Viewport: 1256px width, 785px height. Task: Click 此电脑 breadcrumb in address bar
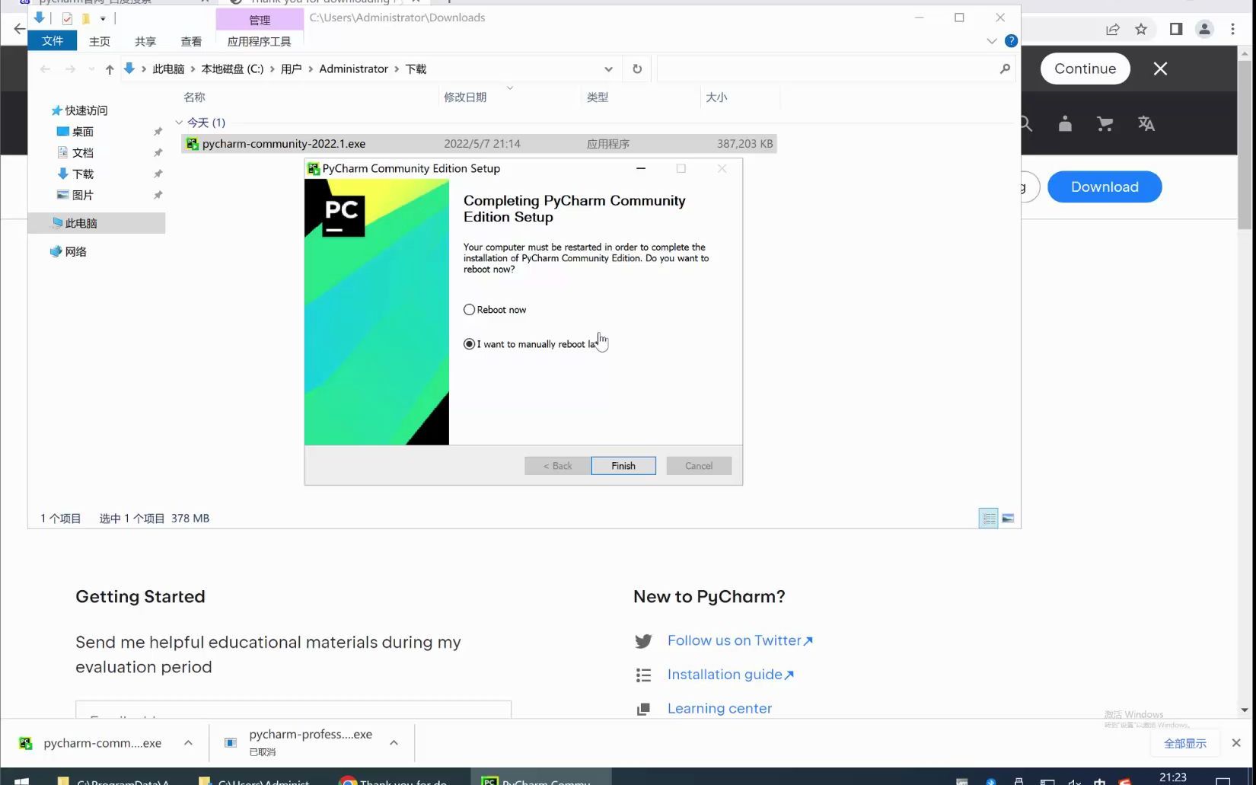(168, 69)
